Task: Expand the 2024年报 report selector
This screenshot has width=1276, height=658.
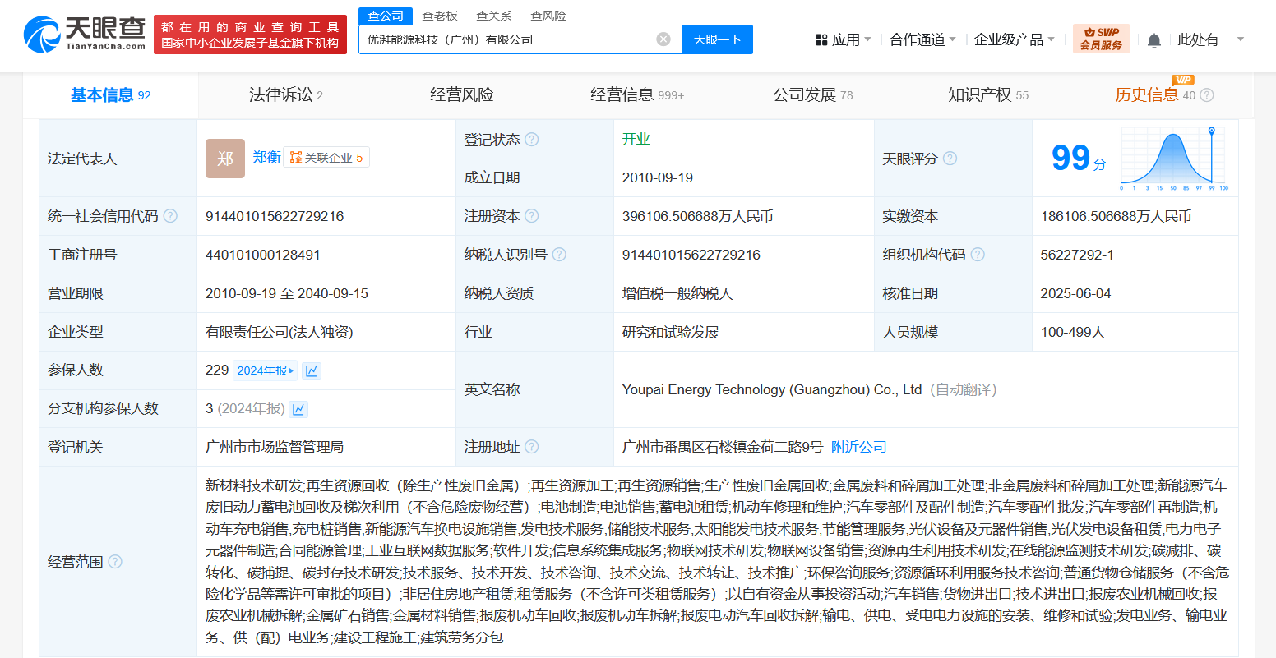Action: pyautogui.click(x=265, y=370)
